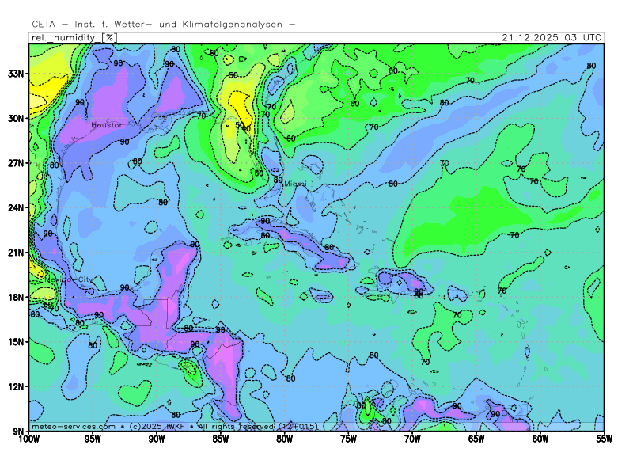This screenshot has width=633, height=475.
Task: Select the 24N latitude axis label
Action: (17, 207)
